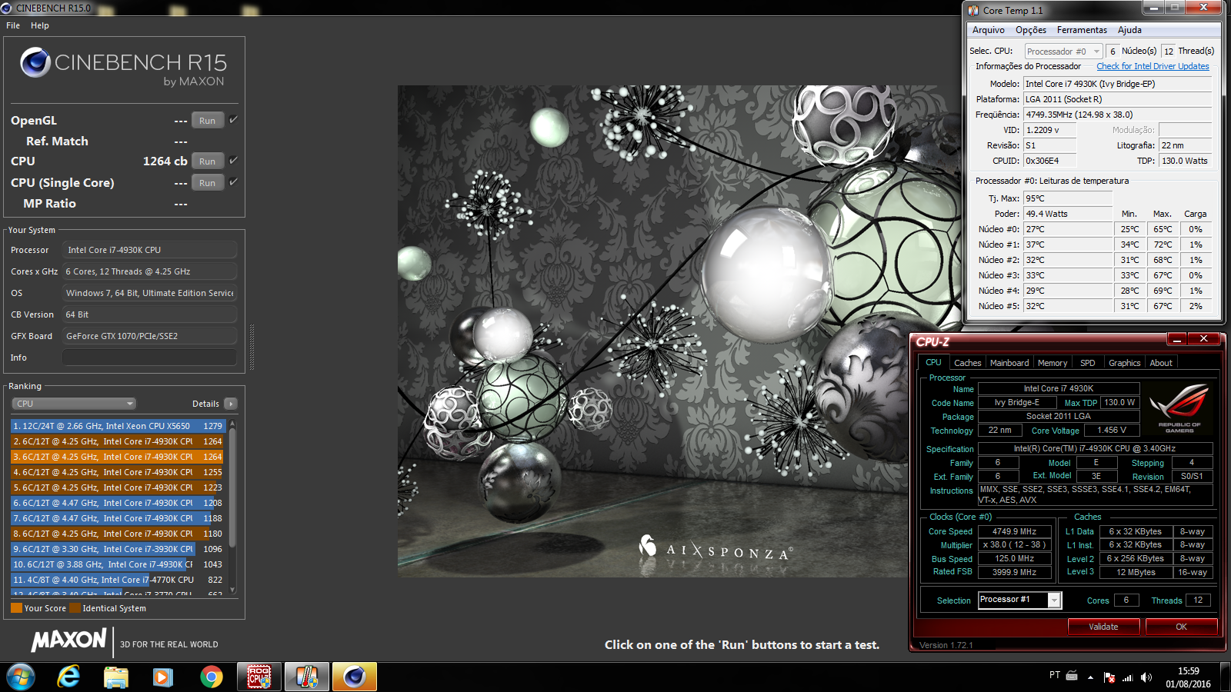Click the Cinebench title bar icon
The image size is (1231, 692).
click(6, 8)
